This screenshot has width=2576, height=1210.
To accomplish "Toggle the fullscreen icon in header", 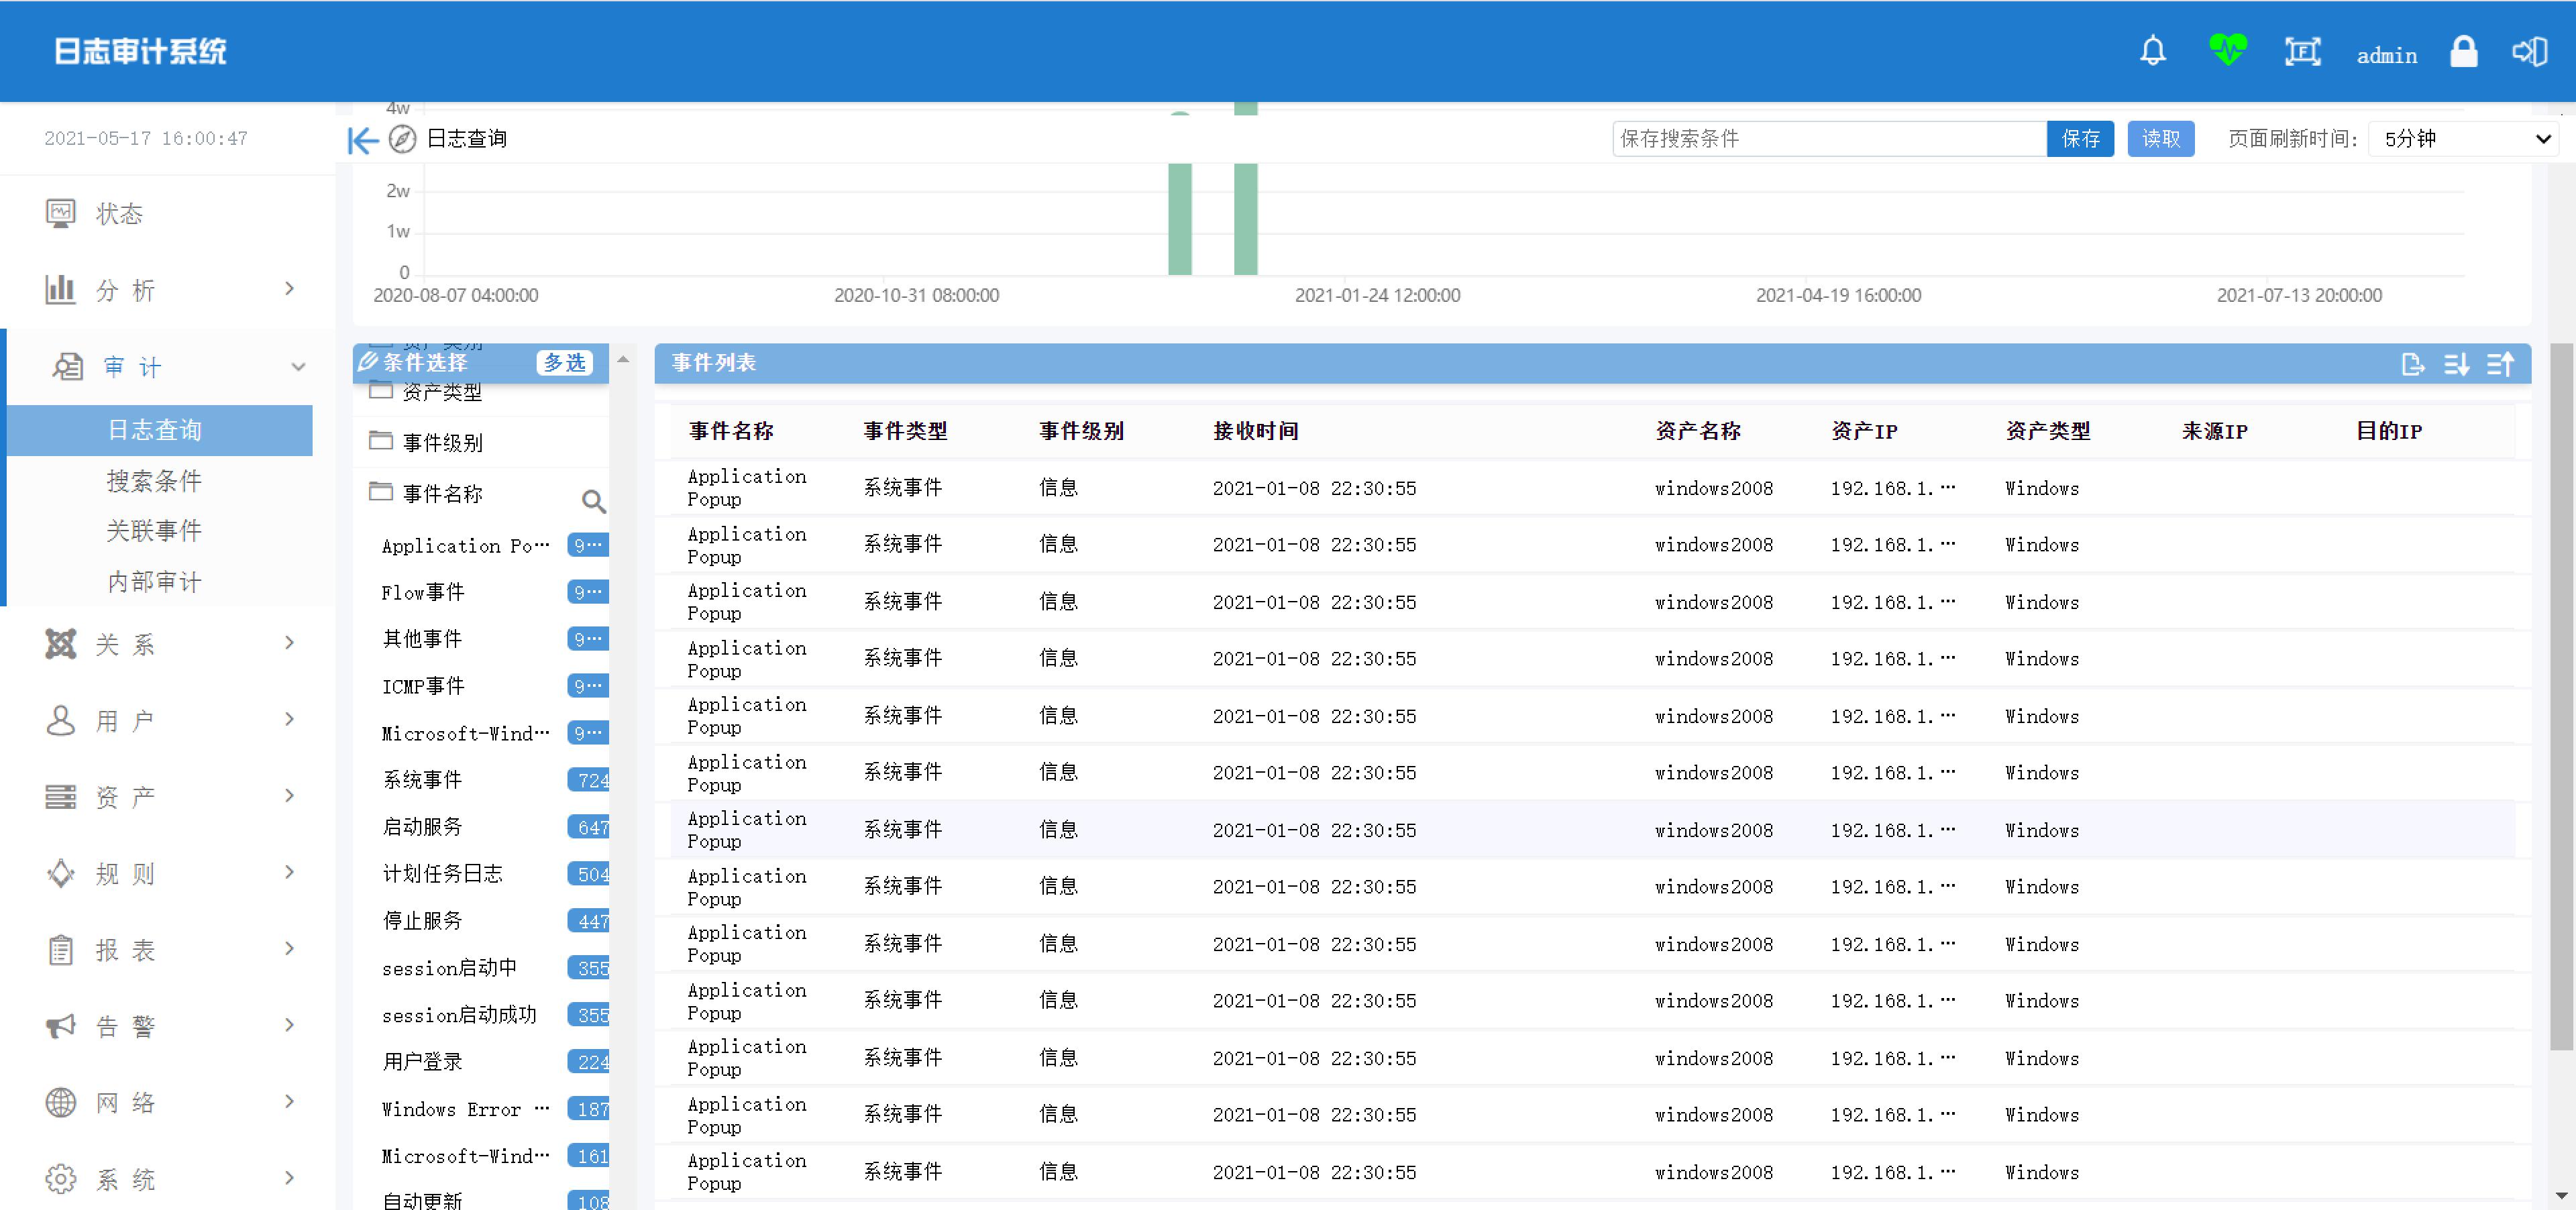I will [x=2302, y=51].
